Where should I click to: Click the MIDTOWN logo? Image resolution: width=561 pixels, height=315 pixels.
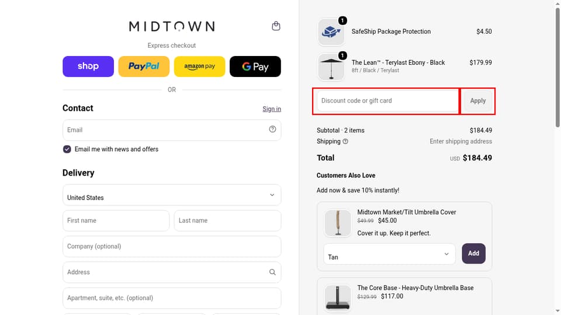tap(172, 26)
